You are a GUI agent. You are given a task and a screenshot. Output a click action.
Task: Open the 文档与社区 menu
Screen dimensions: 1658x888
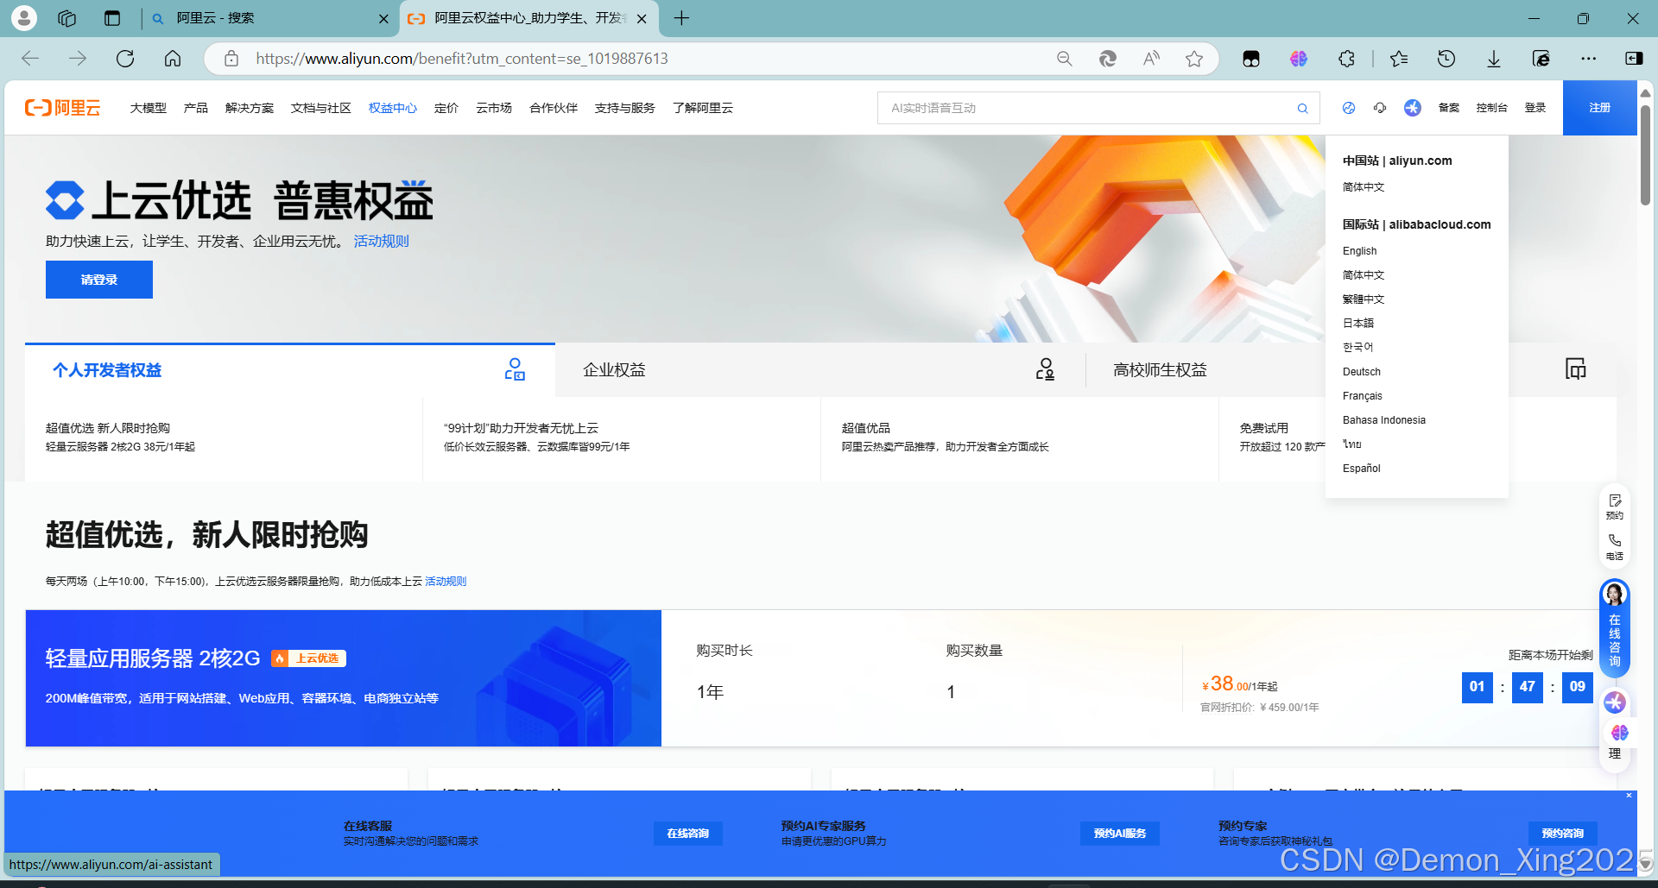321,108
